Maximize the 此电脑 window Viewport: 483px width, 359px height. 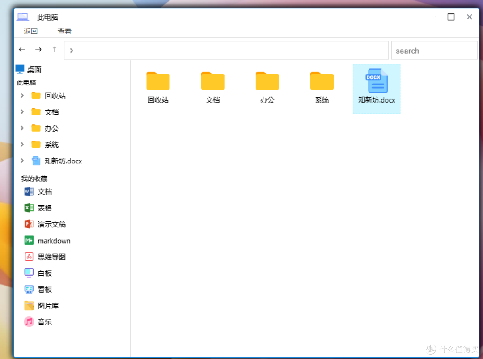click(x=451, y=17)
